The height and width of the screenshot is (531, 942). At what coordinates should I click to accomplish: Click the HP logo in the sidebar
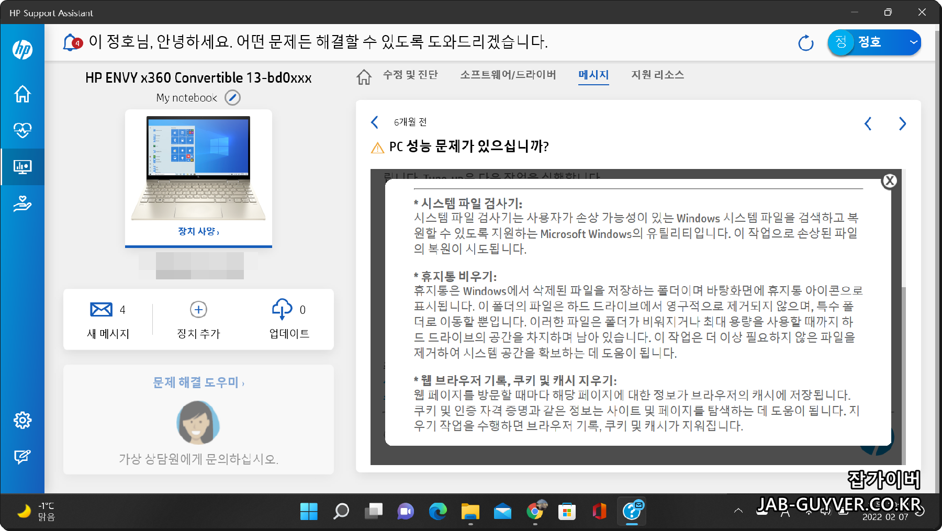23,50
